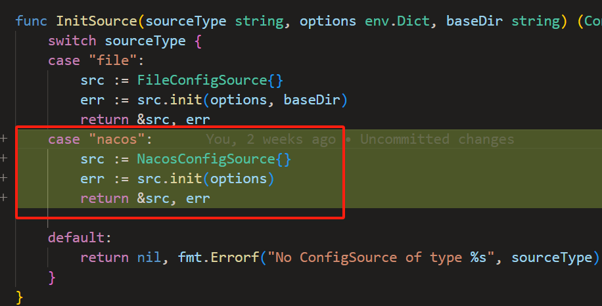
Task: Click the gutter plus marker beside the NacosConfigSource line
Action: point(4,158)
